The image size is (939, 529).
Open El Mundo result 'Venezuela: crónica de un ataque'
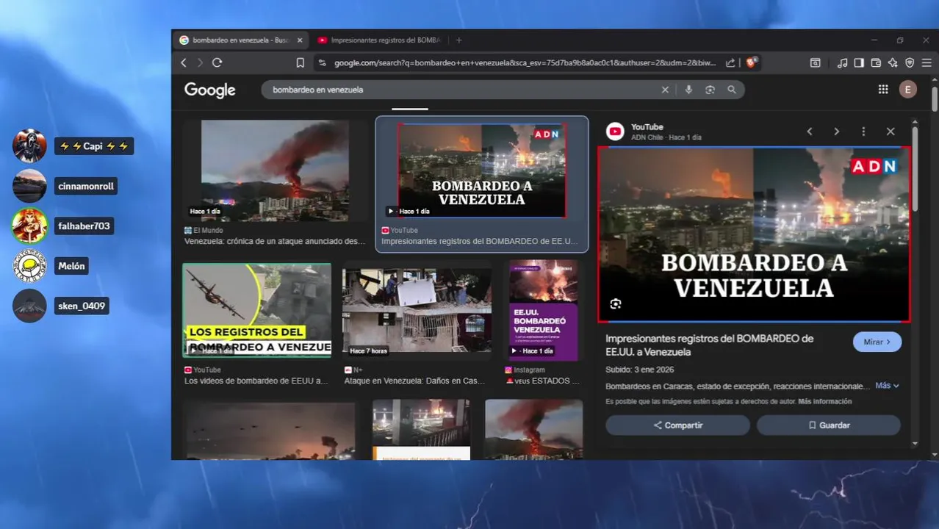(275, 241)
